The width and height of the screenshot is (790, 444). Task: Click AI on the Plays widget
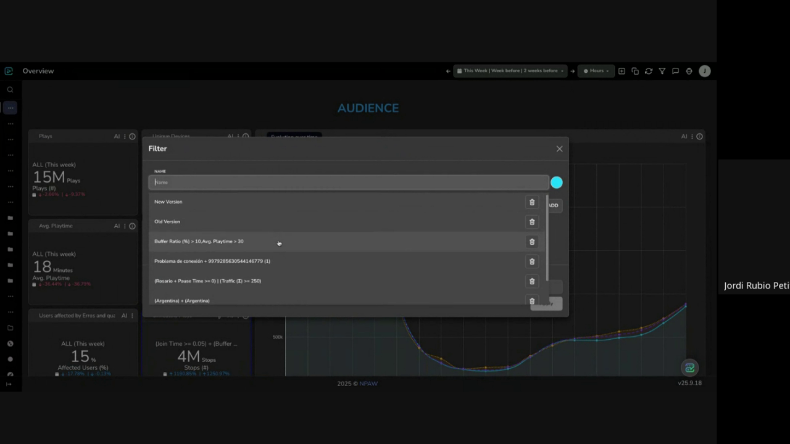(x=117, y=136)
